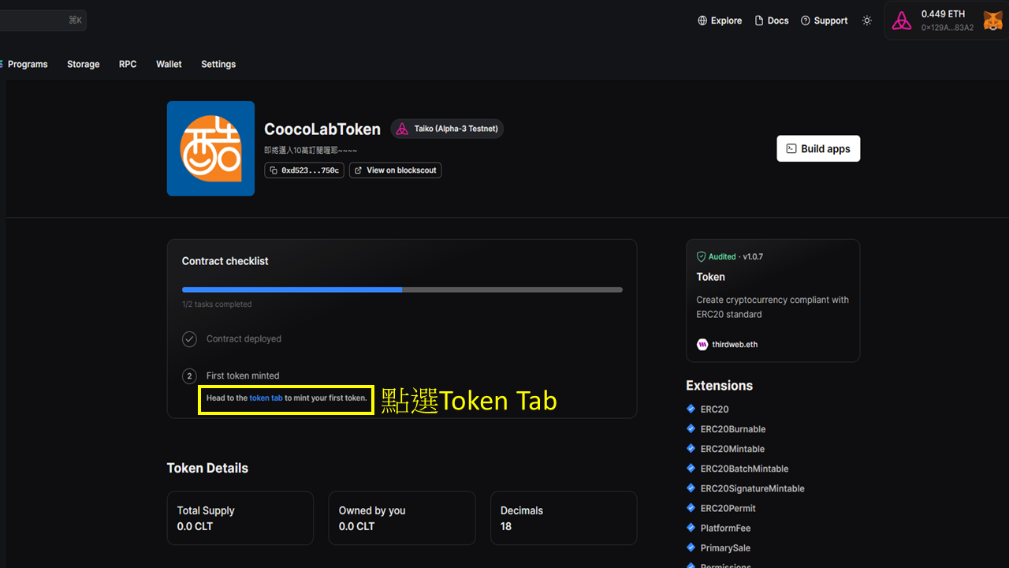Click the terminal icon in Build apps button
Image resolution: width=1009 pixels, height=568 pixels.
pyautogui.click(x=791, y=149)
